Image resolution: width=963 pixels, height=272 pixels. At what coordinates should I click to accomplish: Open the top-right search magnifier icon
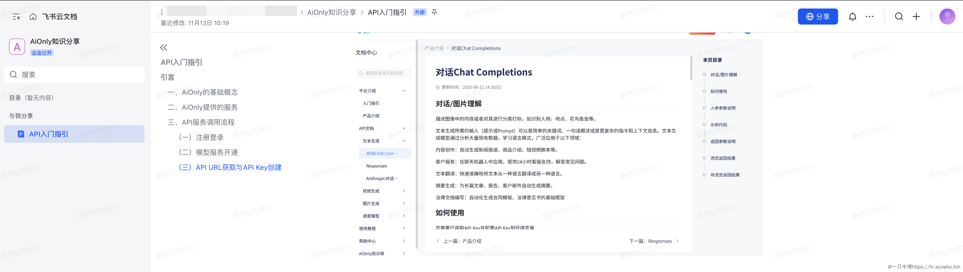click(899, 17)
